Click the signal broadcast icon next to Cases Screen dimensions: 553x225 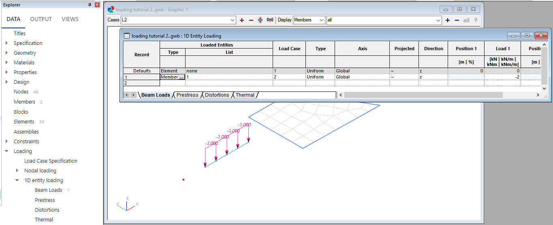pyautogui.click(x=270, y=20)
